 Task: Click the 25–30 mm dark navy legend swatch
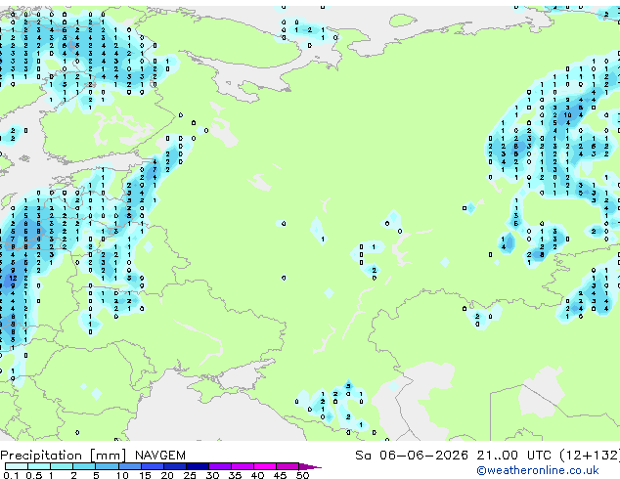[x=198, y=466]
